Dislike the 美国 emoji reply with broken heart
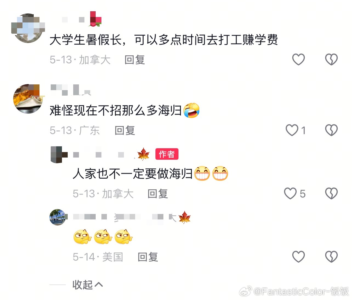This screenshot has height=300, width=352. (x=331, y=257)
